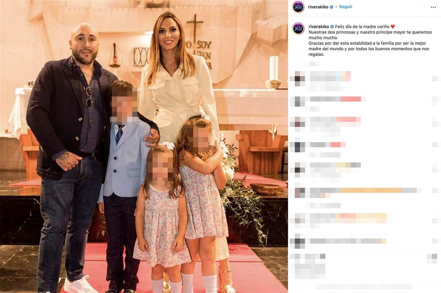This screenshot has width=441, height=293.
Task: Click the verified badge in the caption
Action: click(x=332, y=26)
